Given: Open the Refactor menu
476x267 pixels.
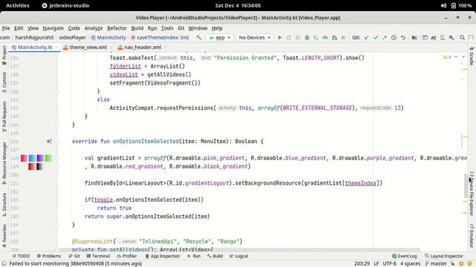Looking at the screenshot, I should click(x=117, y=28).
